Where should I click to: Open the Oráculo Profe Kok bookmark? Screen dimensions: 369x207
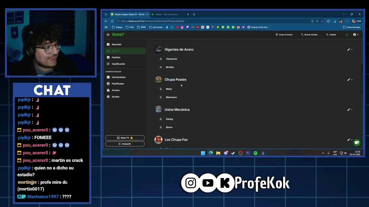(x=257, y=27)
